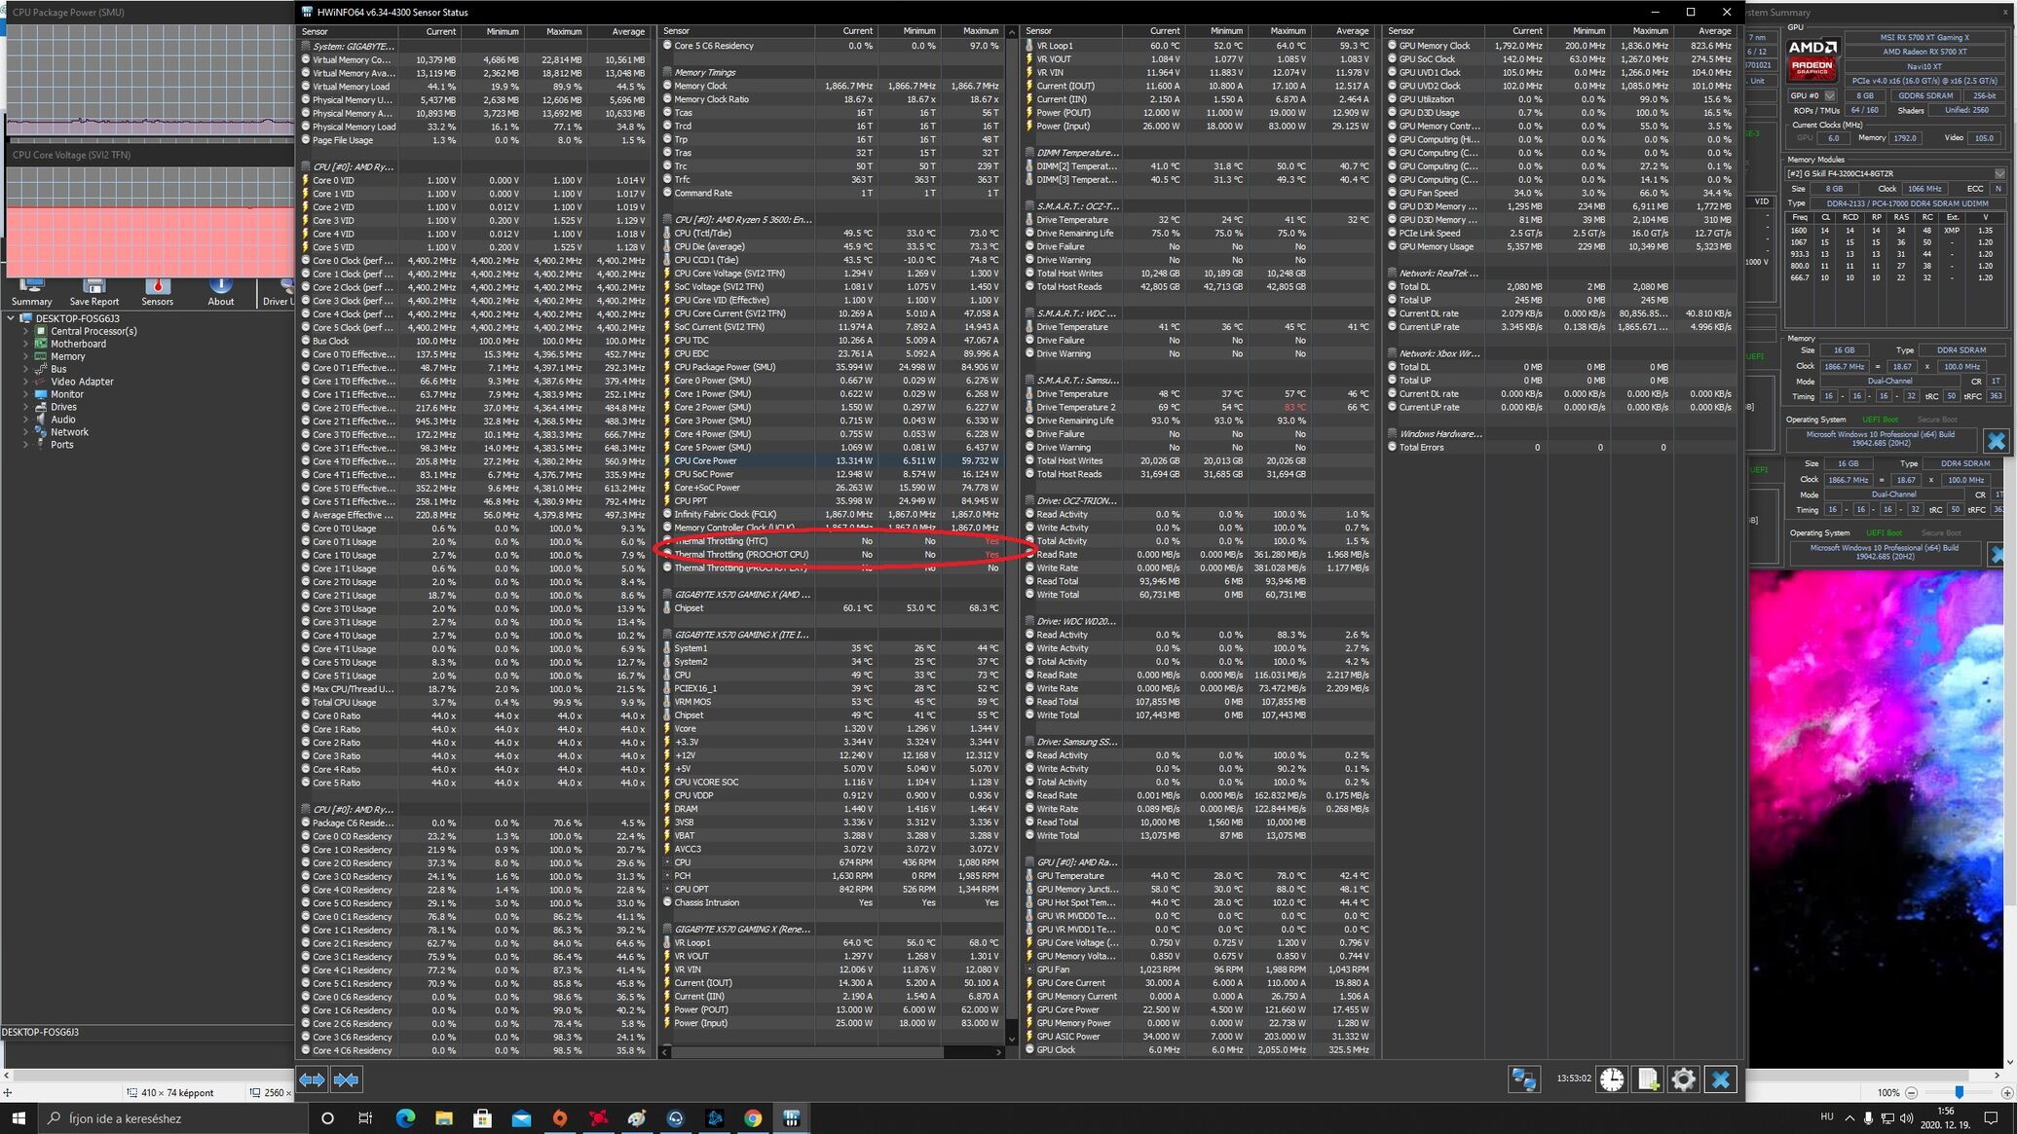This screenshot has width=2017, height=1134.
Task: Click the zoom-out minus icon in image viewer
Action: click(x=1912, y=1093)
